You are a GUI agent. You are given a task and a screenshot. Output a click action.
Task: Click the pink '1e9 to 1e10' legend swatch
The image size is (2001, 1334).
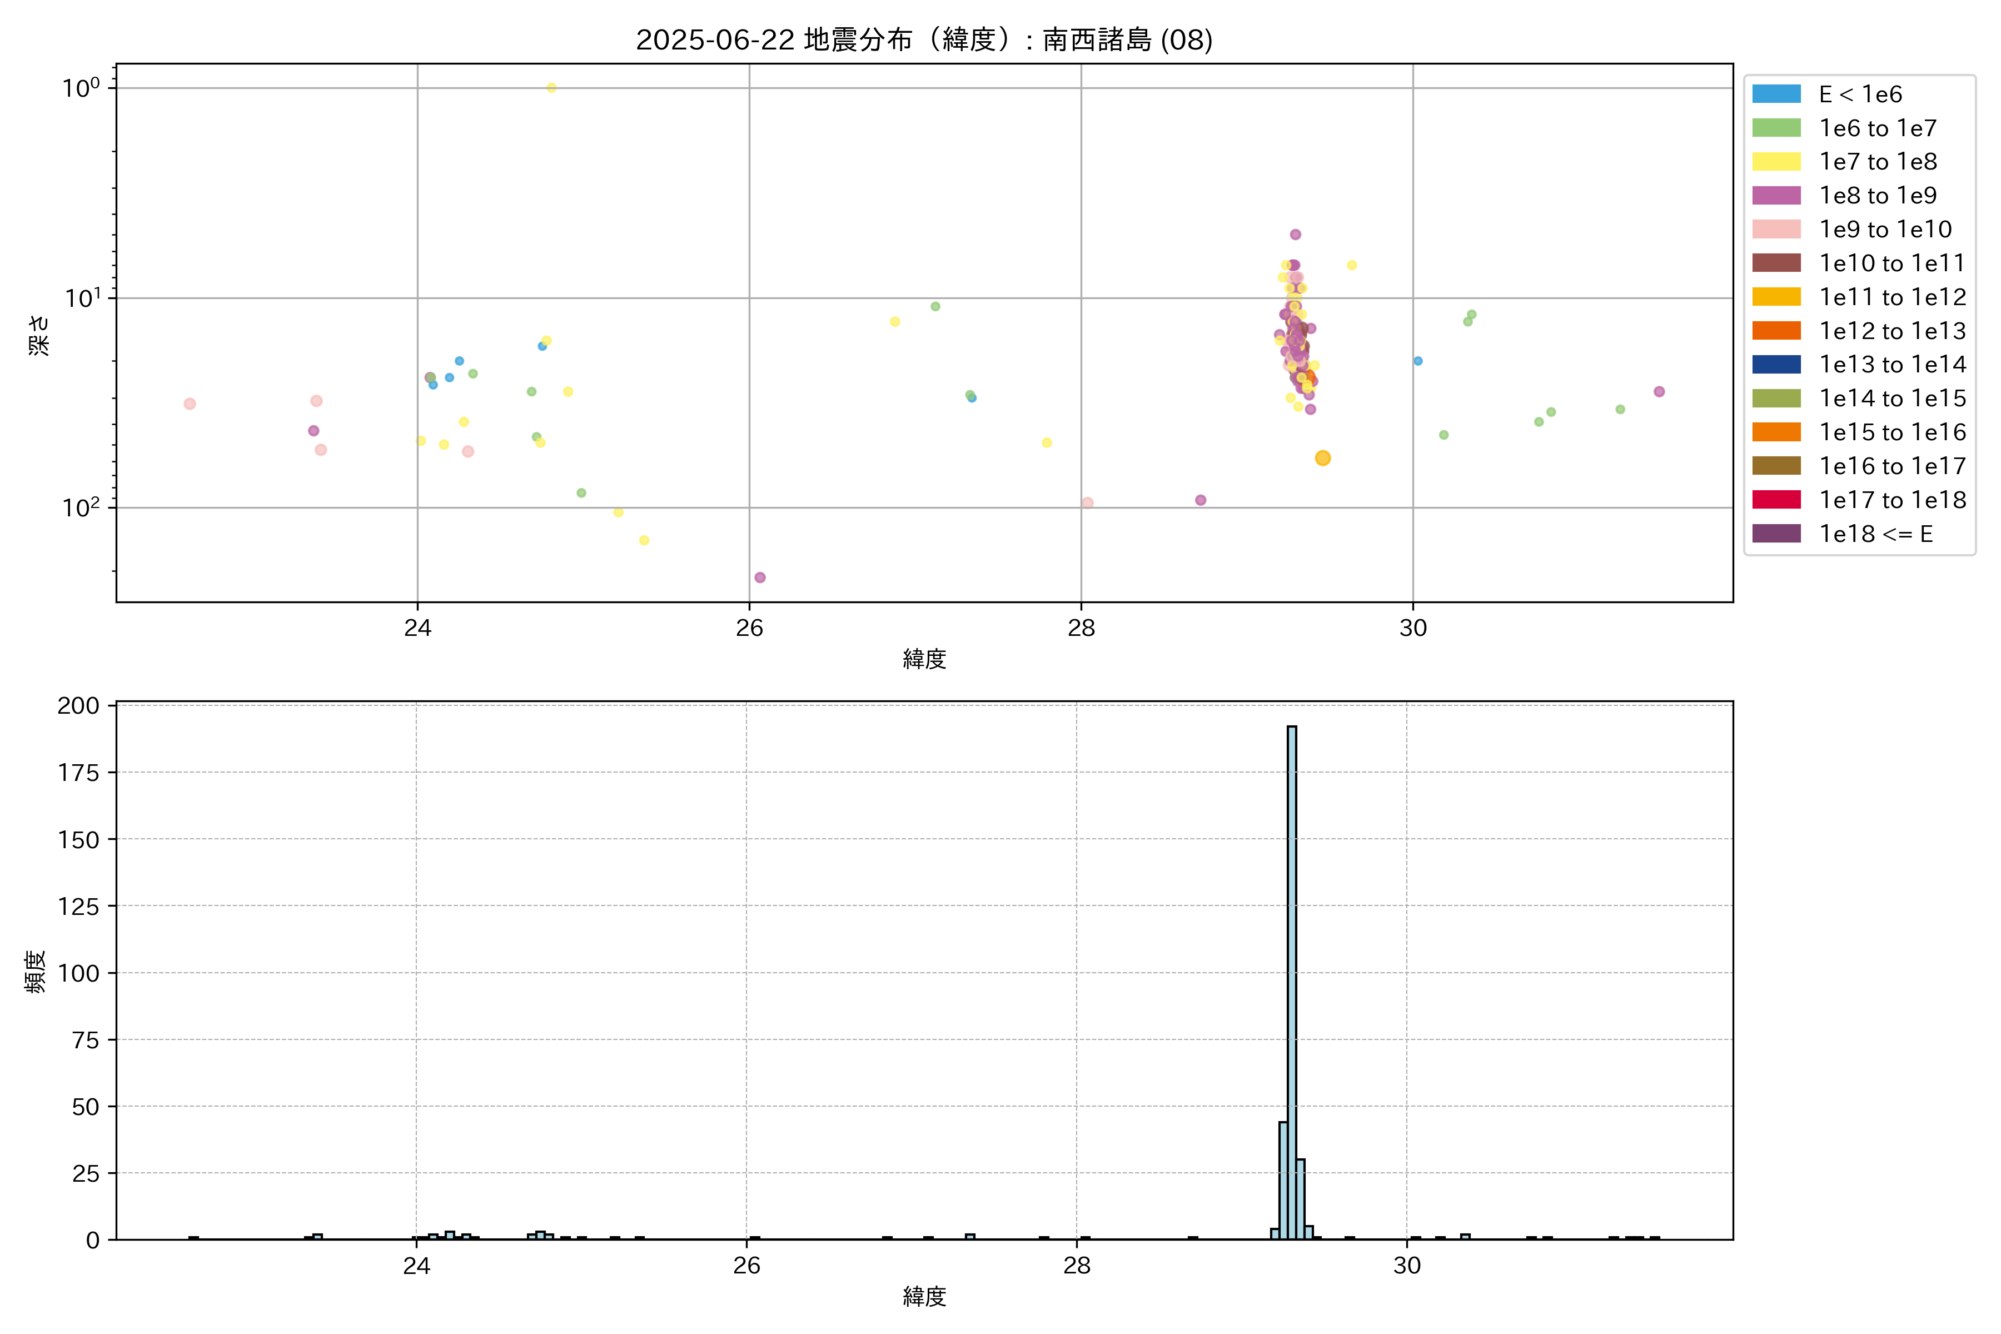1775,230
